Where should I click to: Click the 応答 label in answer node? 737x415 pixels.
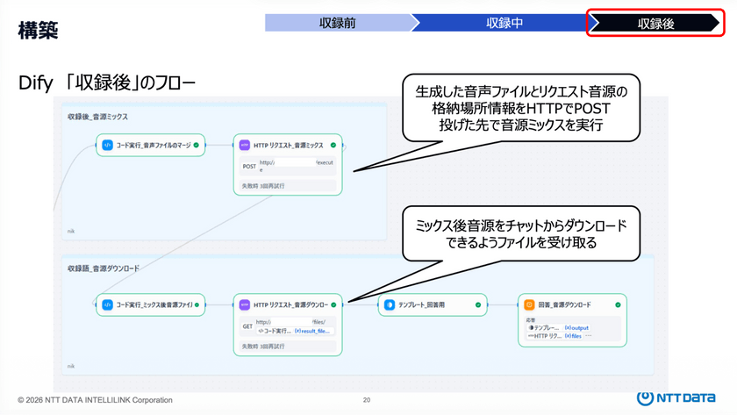(x=530, y=320)
